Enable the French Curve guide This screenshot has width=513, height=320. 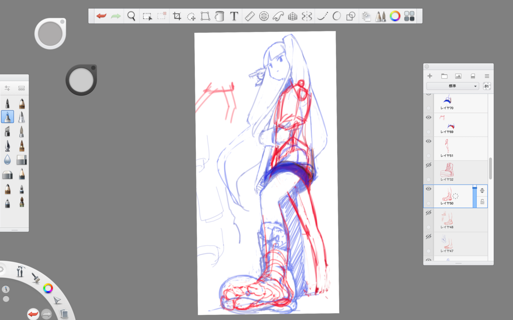click(x=278, y=17)
